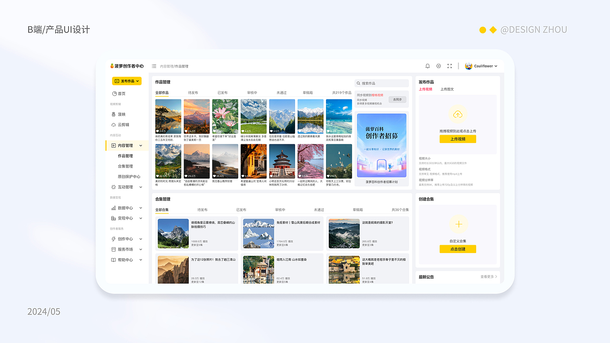This screenshot has width=610, height=343.
Task: Click the 互动管理 sidebar icon
Action: (113, 187)
